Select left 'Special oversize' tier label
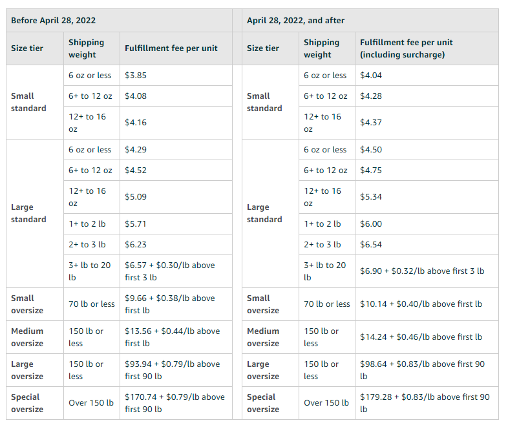This screenshot has width=508, height=425. [x=27, y=403]
